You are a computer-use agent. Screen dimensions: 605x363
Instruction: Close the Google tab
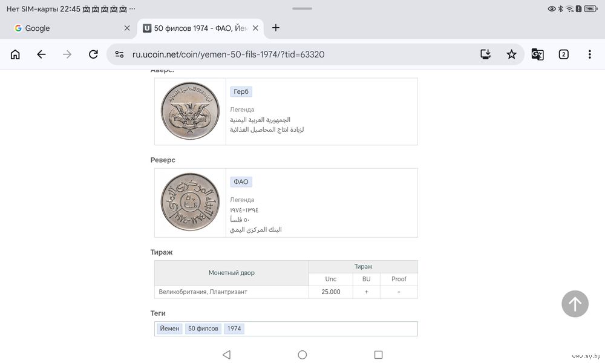point(127,28)
